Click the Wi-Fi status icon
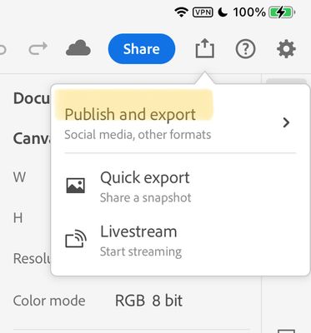The height and width of the screenshot is (333, 311). [x=181, y=12]
